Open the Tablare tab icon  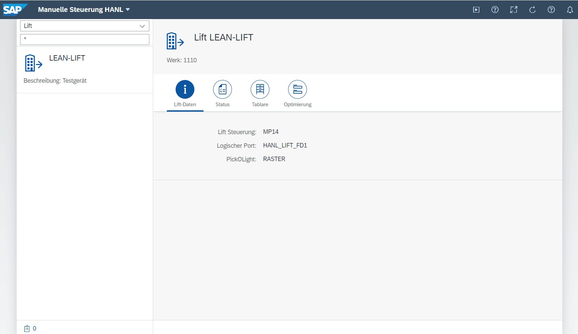tap(260, 90)
